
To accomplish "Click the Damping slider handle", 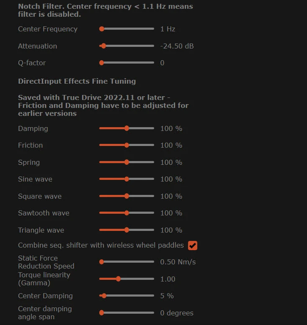I will pyautogui.click(x=126, y=128).
